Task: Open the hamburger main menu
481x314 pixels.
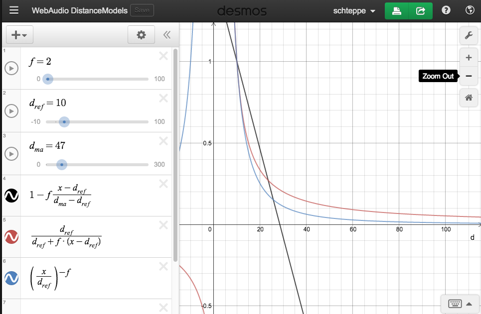Action: (x=14, y=10)
